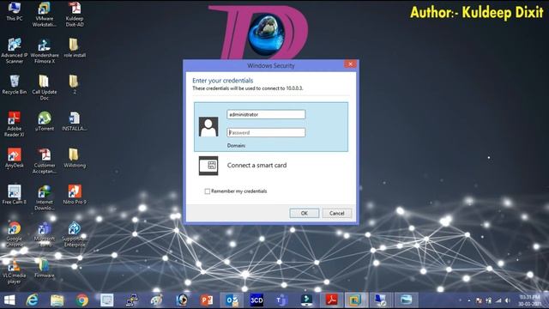
Task: Select the Call Update Doc folder
Action: point(45,88)
